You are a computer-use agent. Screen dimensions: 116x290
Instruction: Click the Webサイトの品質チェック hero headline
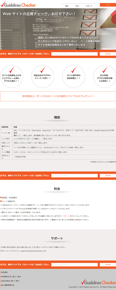pyautogui.click(x=39, y=14)
